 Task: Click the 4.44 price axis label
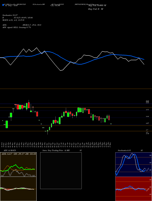click(147, 117)
